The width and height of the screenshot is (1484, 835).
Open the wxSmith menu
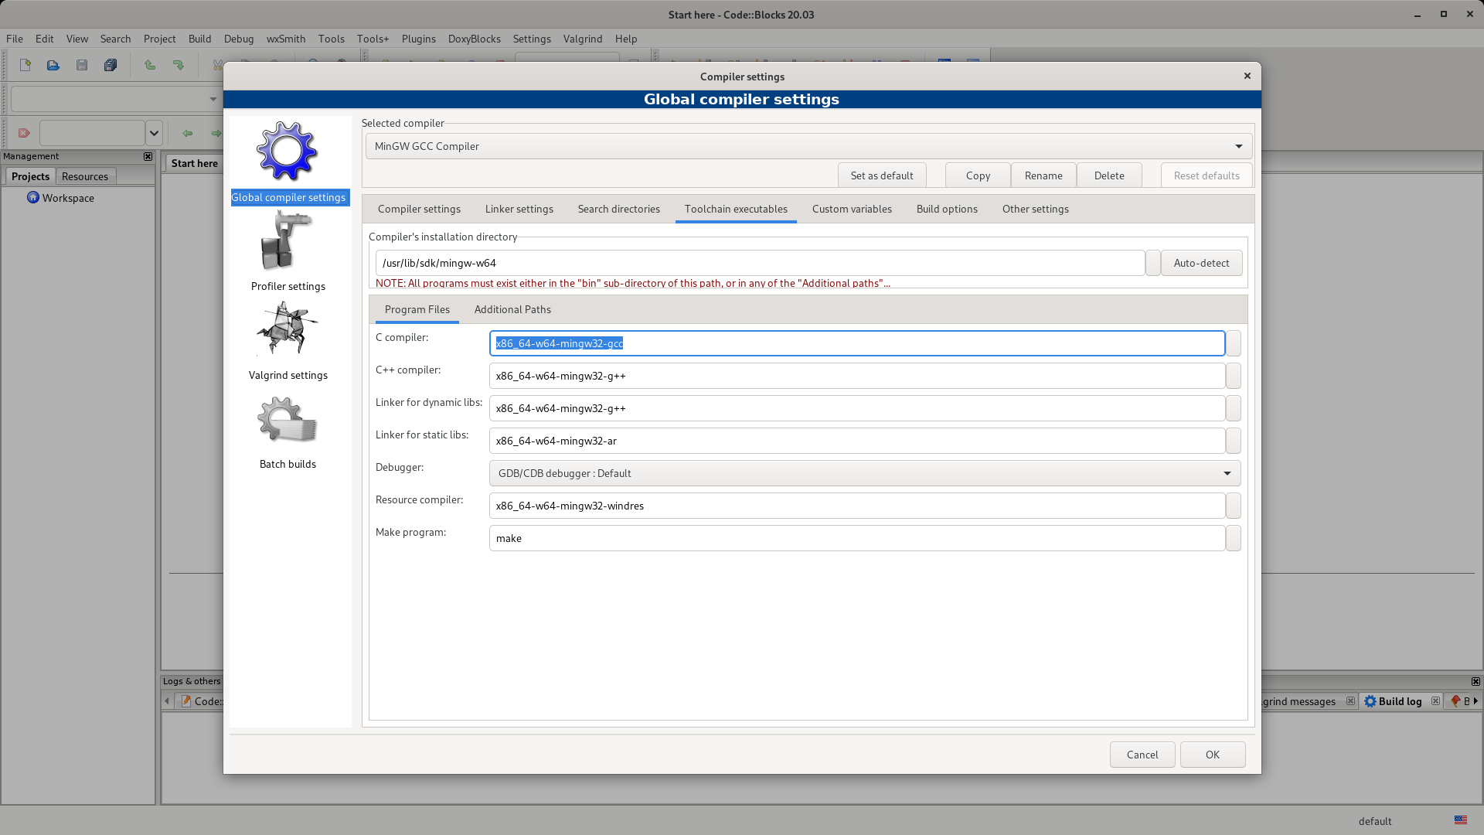pos(286,39)
